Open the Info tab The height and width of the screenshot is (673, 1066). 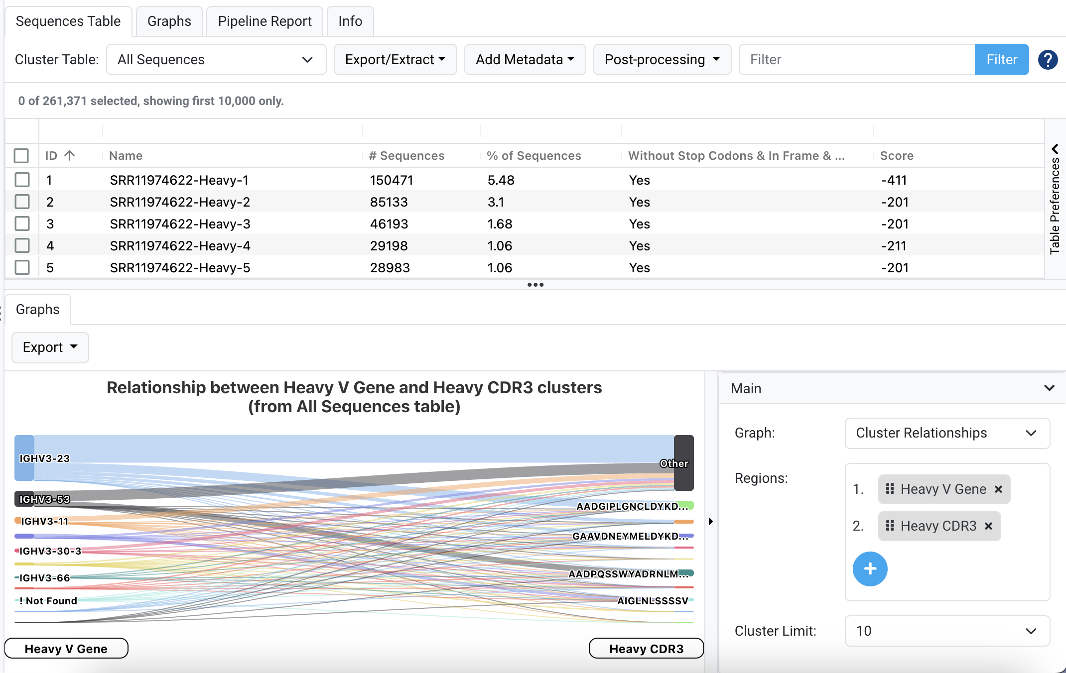click(x=350, y=21)
